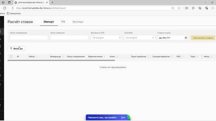Click the Расчёт ставок page title
The height and width of the screenshot is (121, 216).
point(20,22)
